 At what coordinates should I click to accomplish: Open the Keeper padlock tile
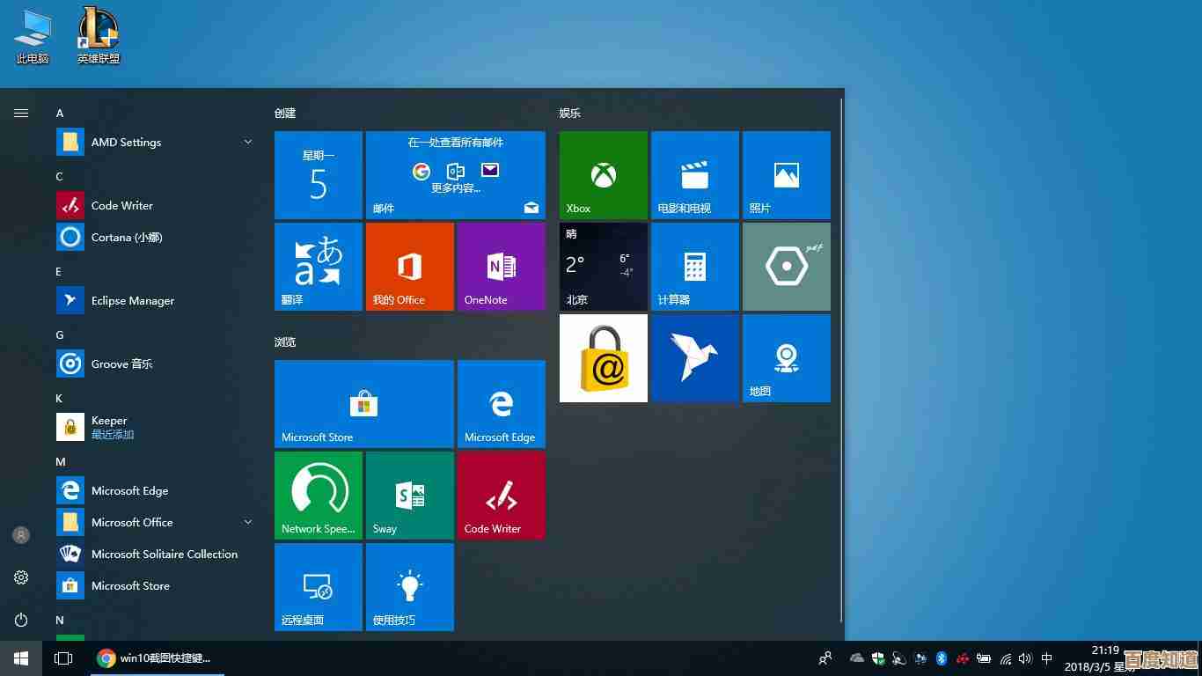604,358
